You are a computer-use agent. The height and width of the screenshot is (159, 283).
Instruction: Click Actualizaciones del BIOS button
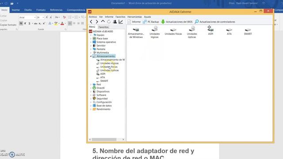tap(177, 22)
